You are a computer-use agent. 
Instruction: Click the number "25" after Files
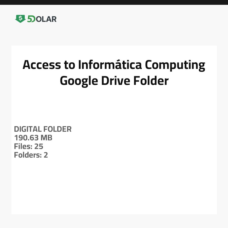39,146
